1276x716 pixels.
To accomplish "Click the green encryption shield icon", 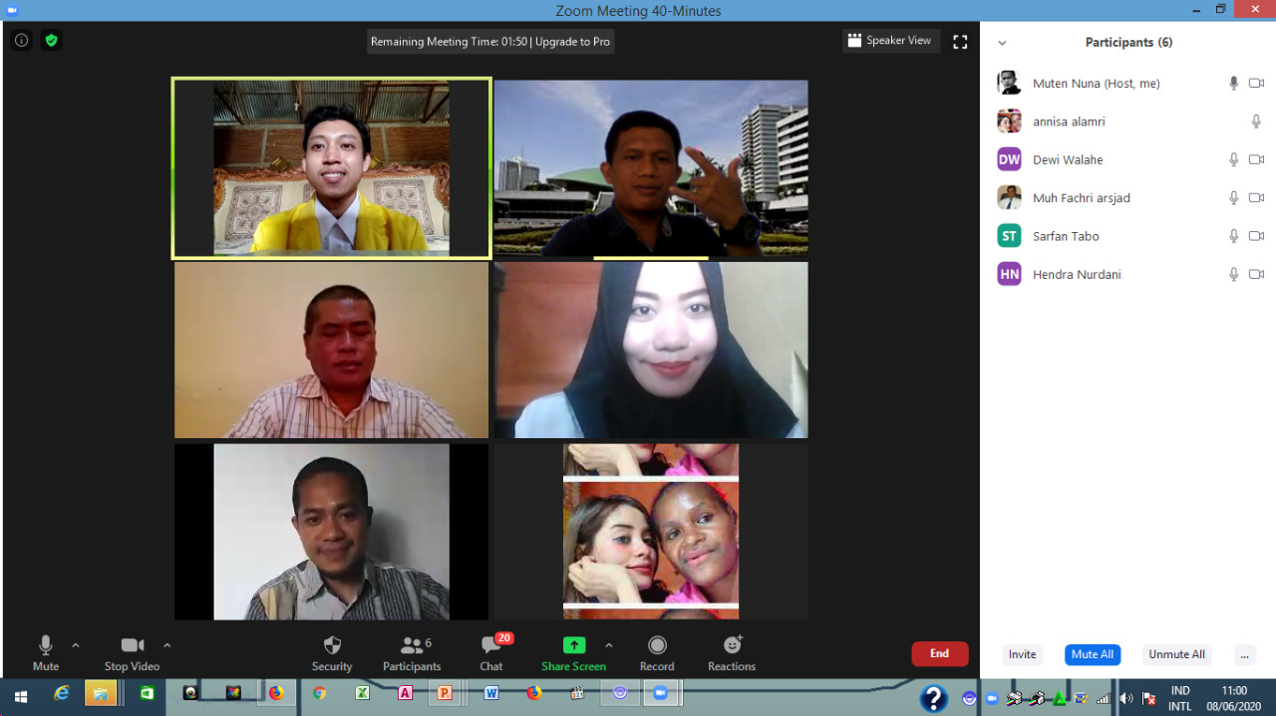I will click(x=51, y=41).
